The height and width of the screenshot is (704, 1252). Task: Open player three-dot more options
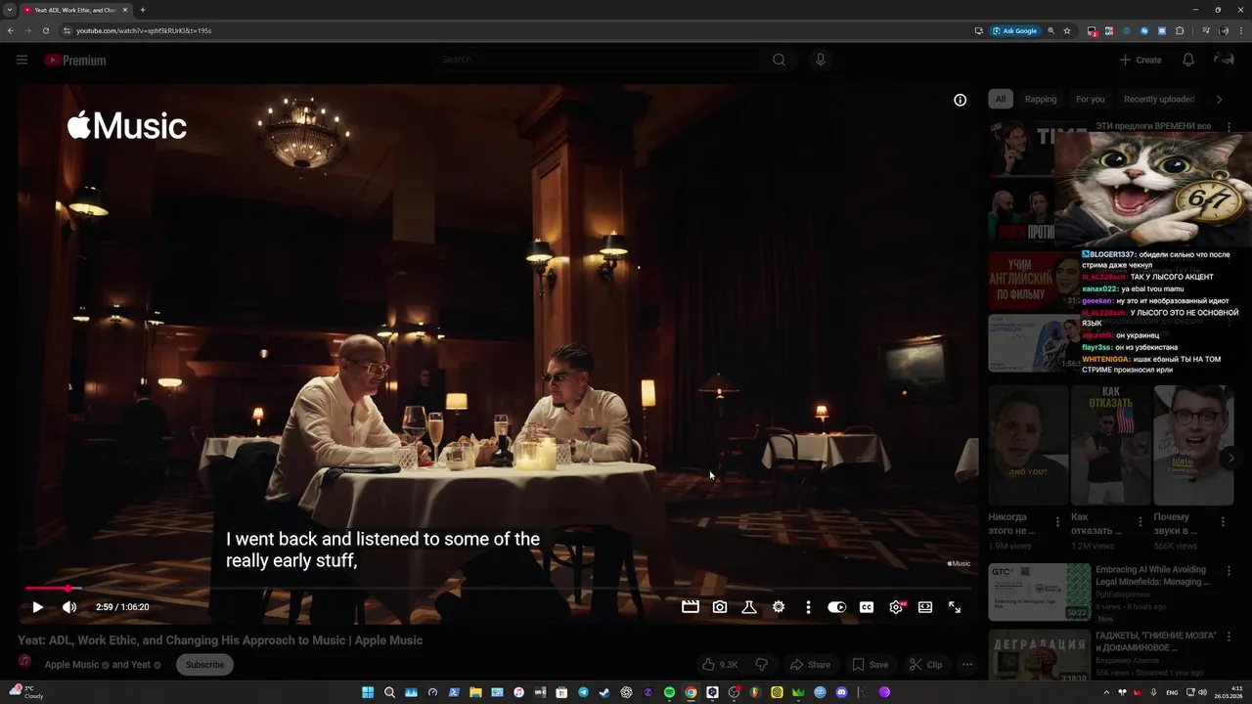tap(808, 607)
